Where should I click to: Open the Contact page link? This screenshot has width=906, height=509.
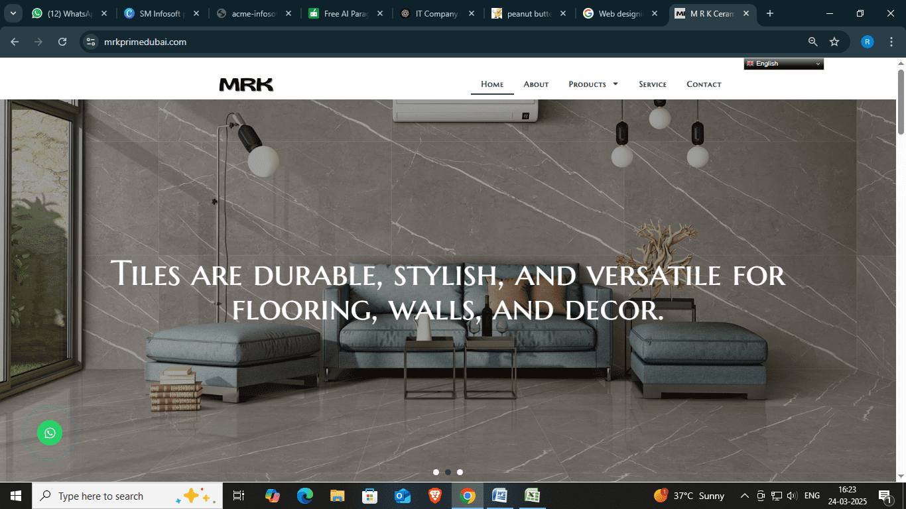[x=704, y=84]
